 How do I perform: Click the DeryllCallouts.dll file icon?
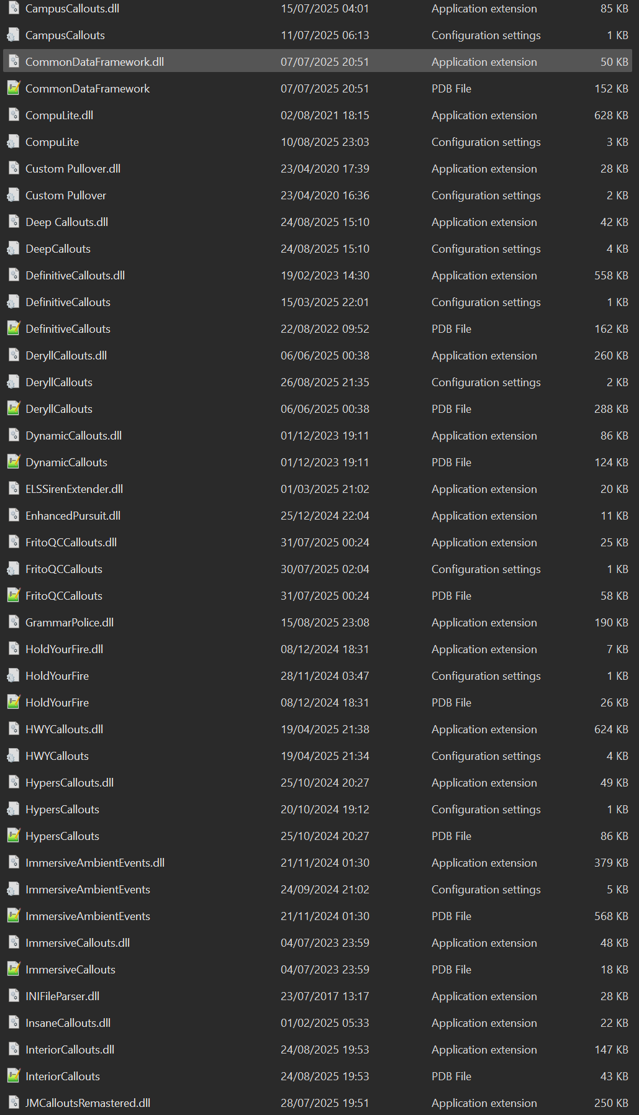[13, 356]
